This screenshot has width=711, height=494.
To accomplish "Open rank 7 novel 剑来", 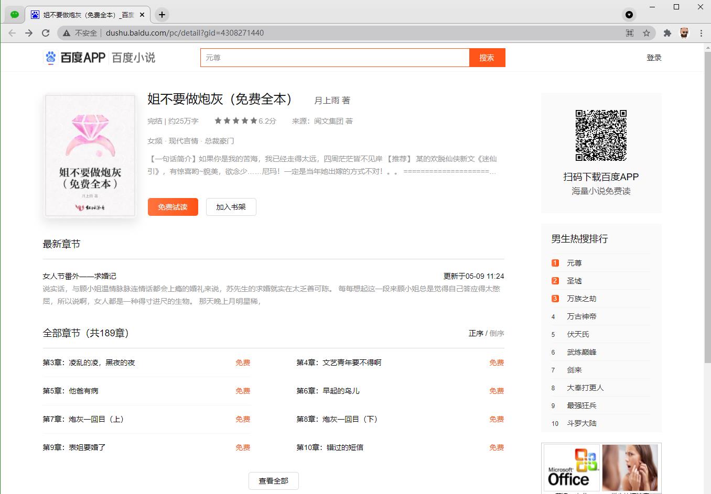I will (x=574, y=370).
